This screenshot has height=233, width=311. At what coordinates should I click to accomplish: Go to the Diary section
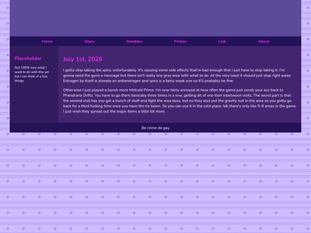[x=89, y=41]
